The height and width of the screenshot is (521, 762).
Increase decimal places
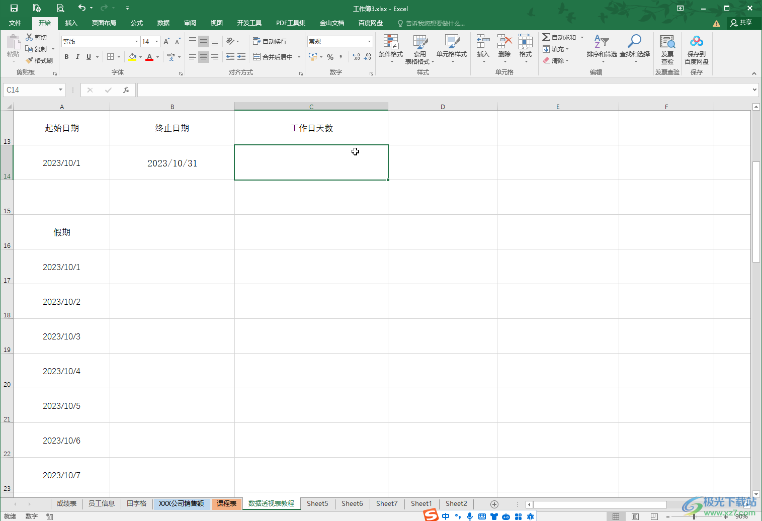pos(356,57)
